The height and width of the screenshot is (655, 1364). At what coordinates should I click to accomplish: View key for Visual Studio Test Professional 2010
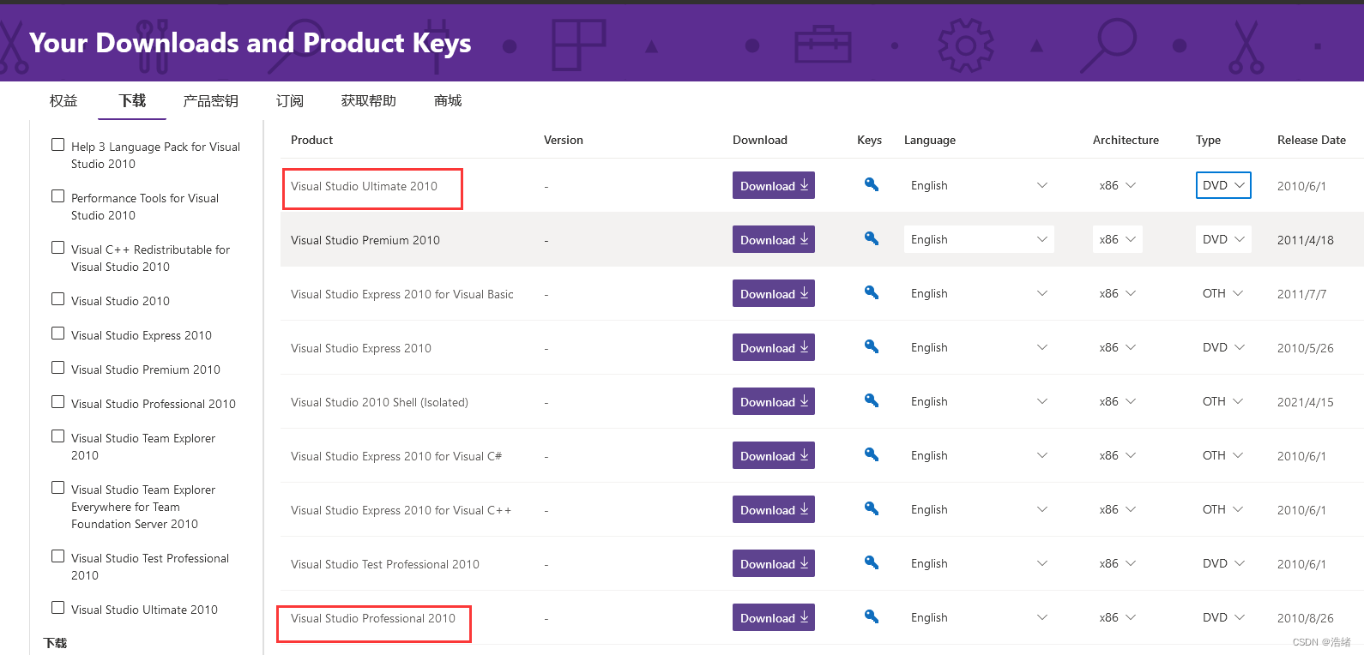[x=871, y=562]
